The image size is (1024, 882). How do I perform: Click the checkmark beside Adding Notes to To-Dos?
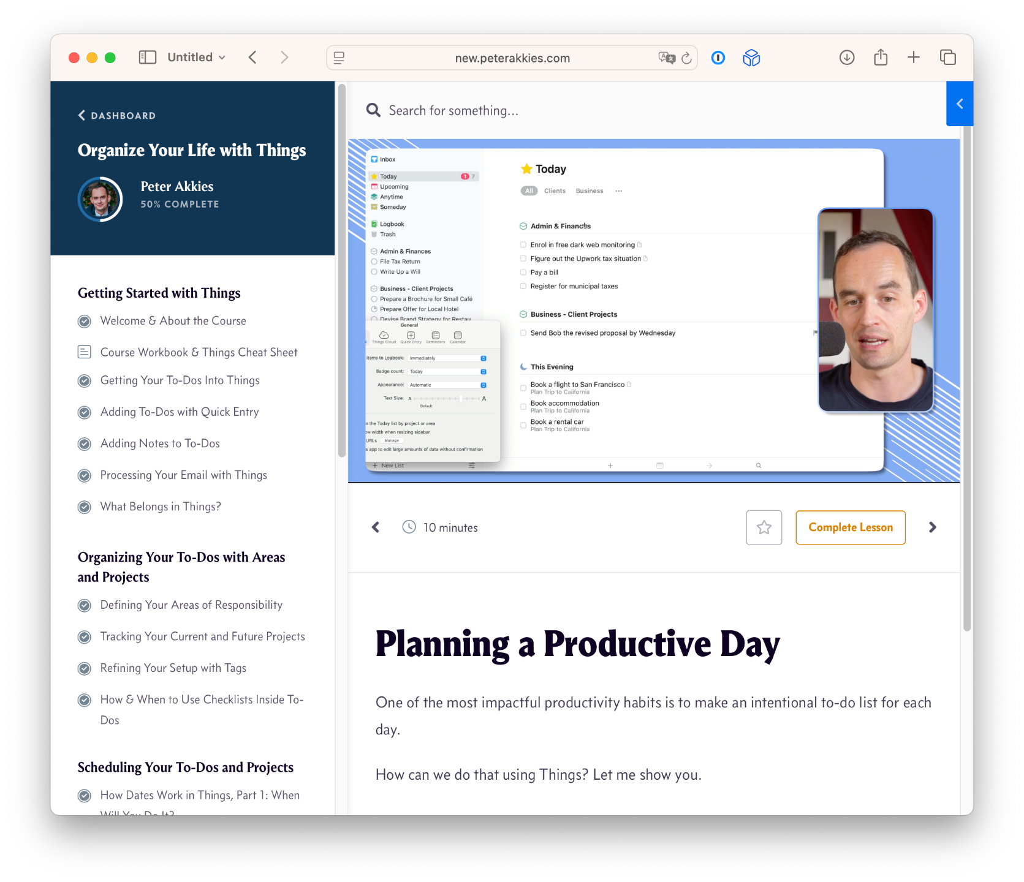(x=85, y=444)
